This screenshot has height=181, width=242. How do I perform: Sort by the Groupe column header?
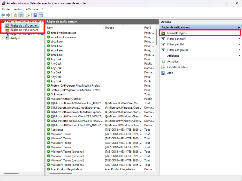point(123,28)
